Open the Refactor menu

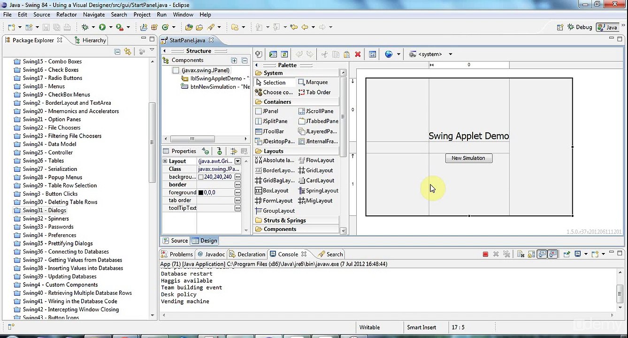pos(67,15)
